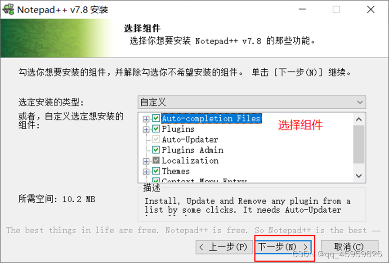Select the Auto-Updater tree item
The height and width of the screenshot is (263, 389).
[190, 139]
